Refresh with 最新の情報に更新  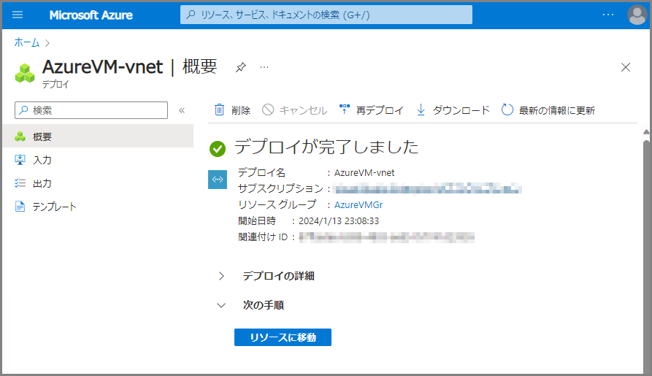[548, 110]
